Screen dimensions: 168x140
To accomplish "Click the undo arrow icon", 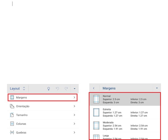I will (57, 88).
